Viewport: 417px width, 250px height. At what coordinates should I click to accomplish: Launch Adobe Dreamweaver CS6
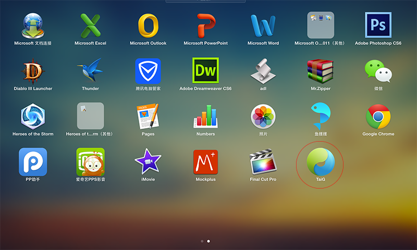(205, 70)
